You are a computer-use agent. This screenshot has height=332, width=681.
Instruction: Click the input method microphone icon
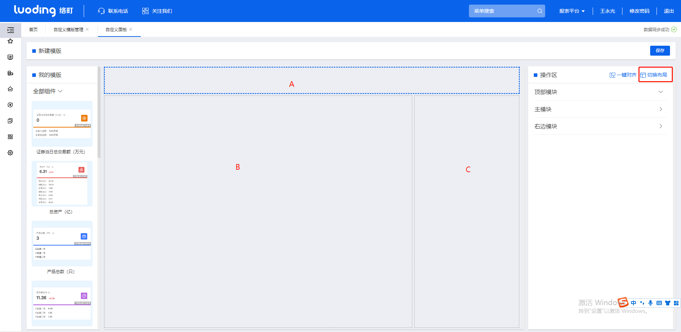click(650, 303)
